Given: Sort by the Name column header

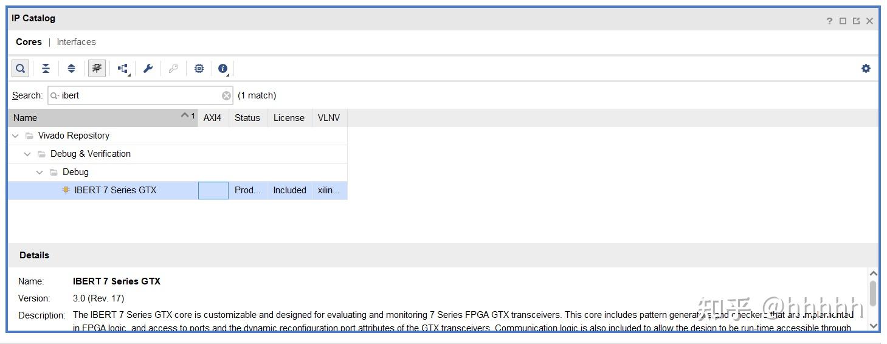Looking at the screenshot, I should [x=91, y=118].
